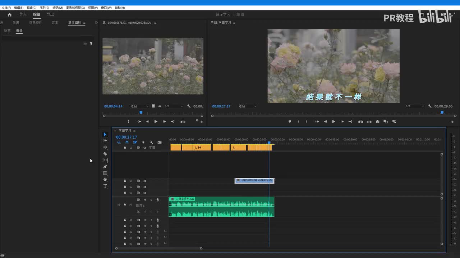460x258 pixels.
Task: Click the 人骑自行车 audio clip on A1
Action: [221, 208]
